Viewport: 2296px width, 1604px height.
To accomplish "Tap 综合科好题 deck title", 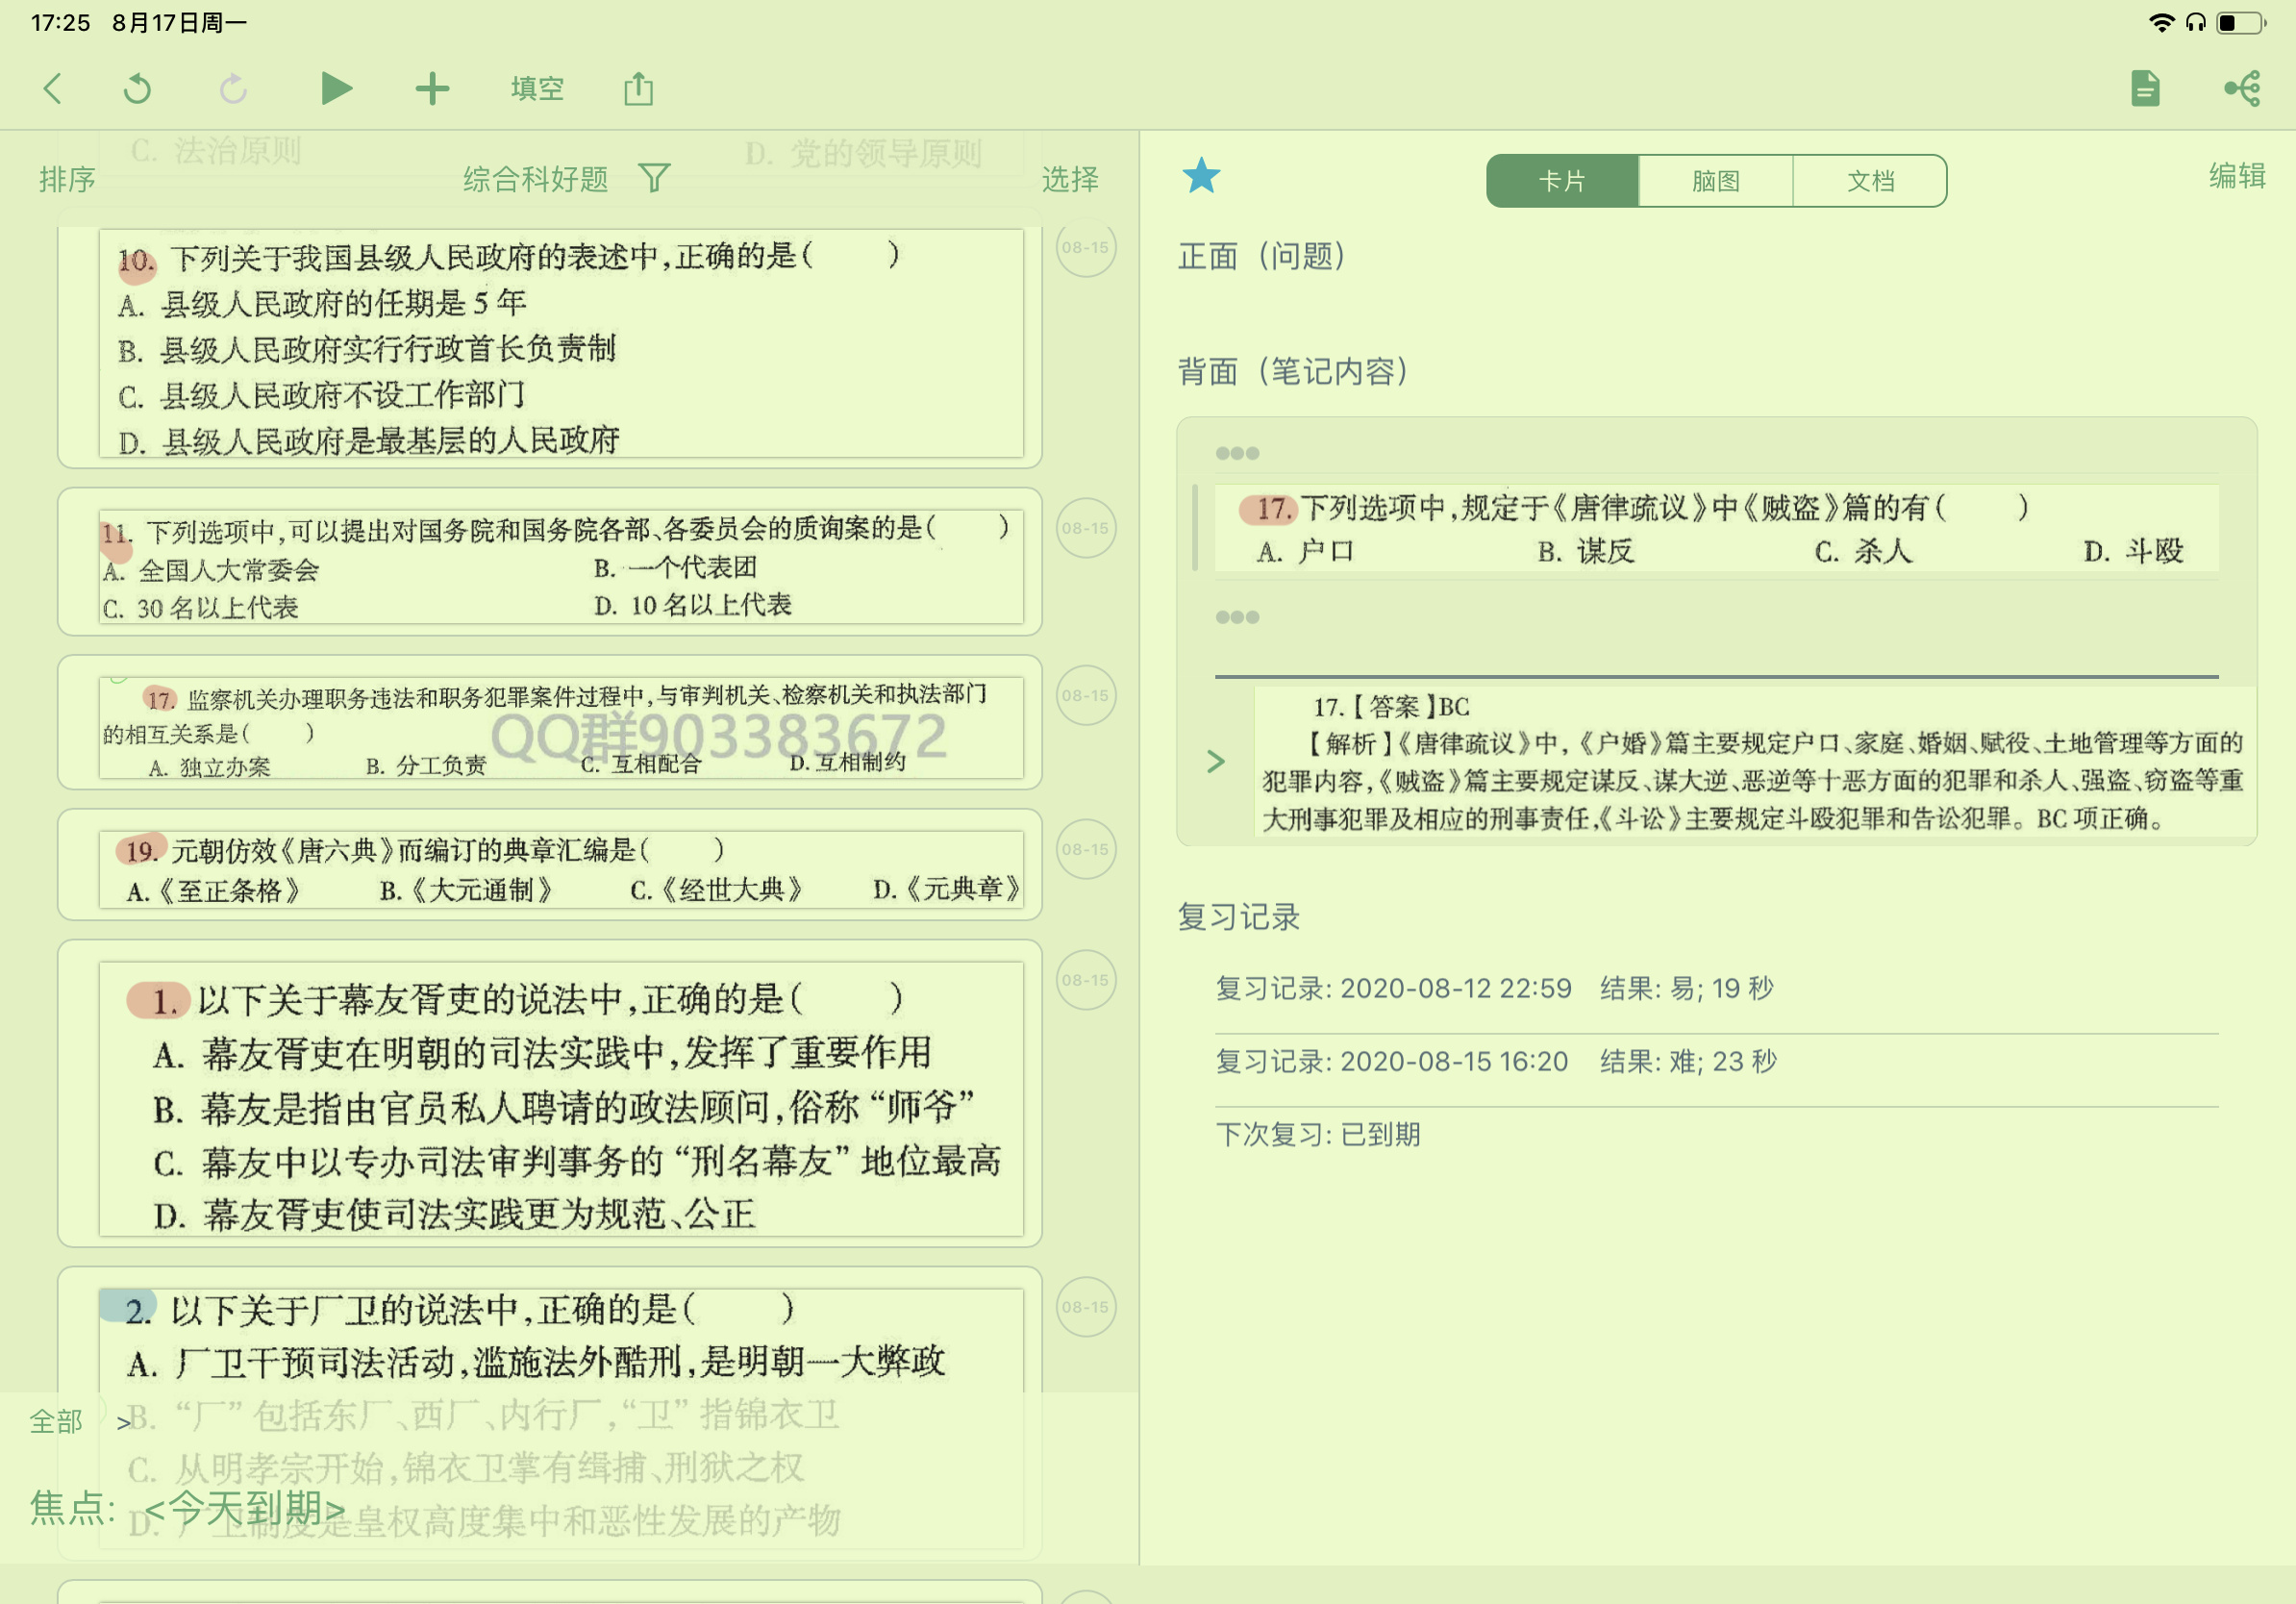I will pos(535,179).
